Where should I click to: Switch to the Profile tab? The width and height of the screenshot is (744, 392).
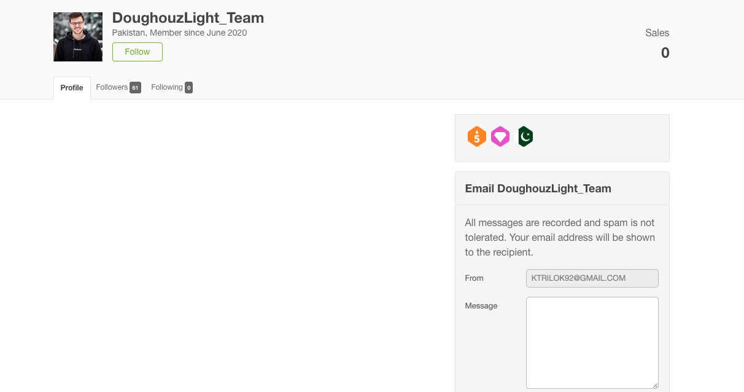(x=72, y=88)
